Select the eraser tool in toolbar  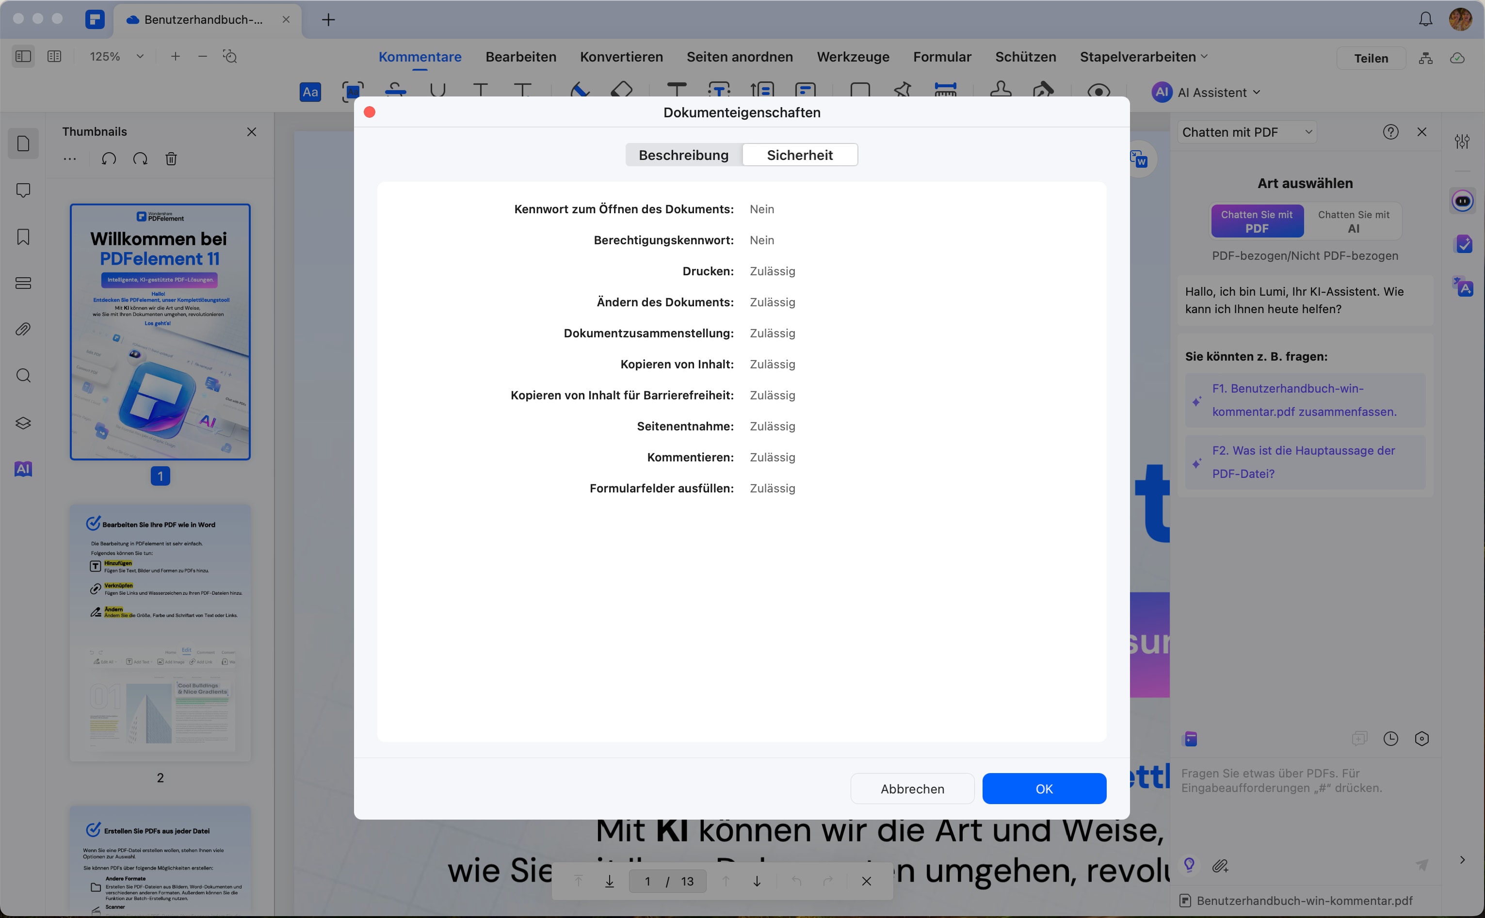621,91
